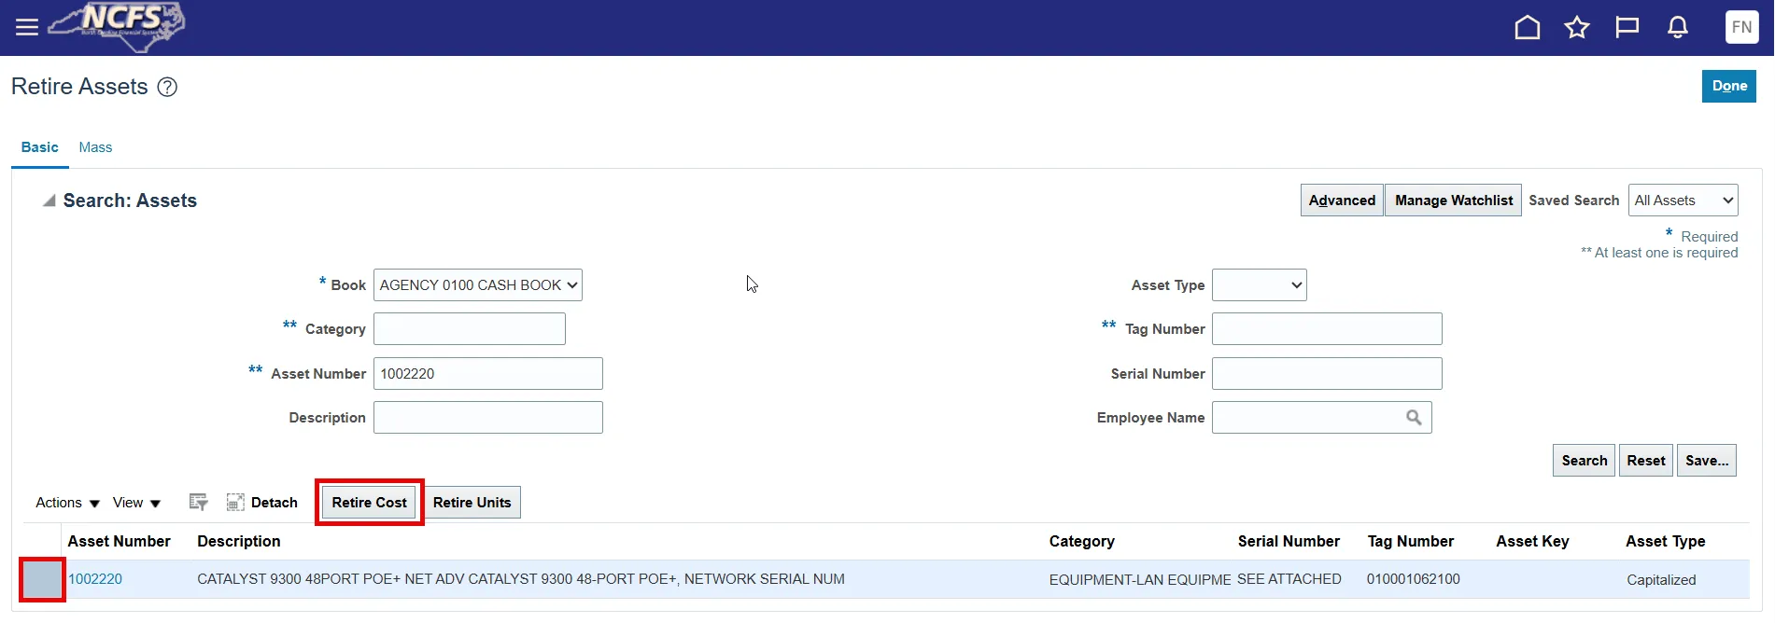1775x623 pixels.
Task: Click the Reset button
Action: tap(1646, 460)
